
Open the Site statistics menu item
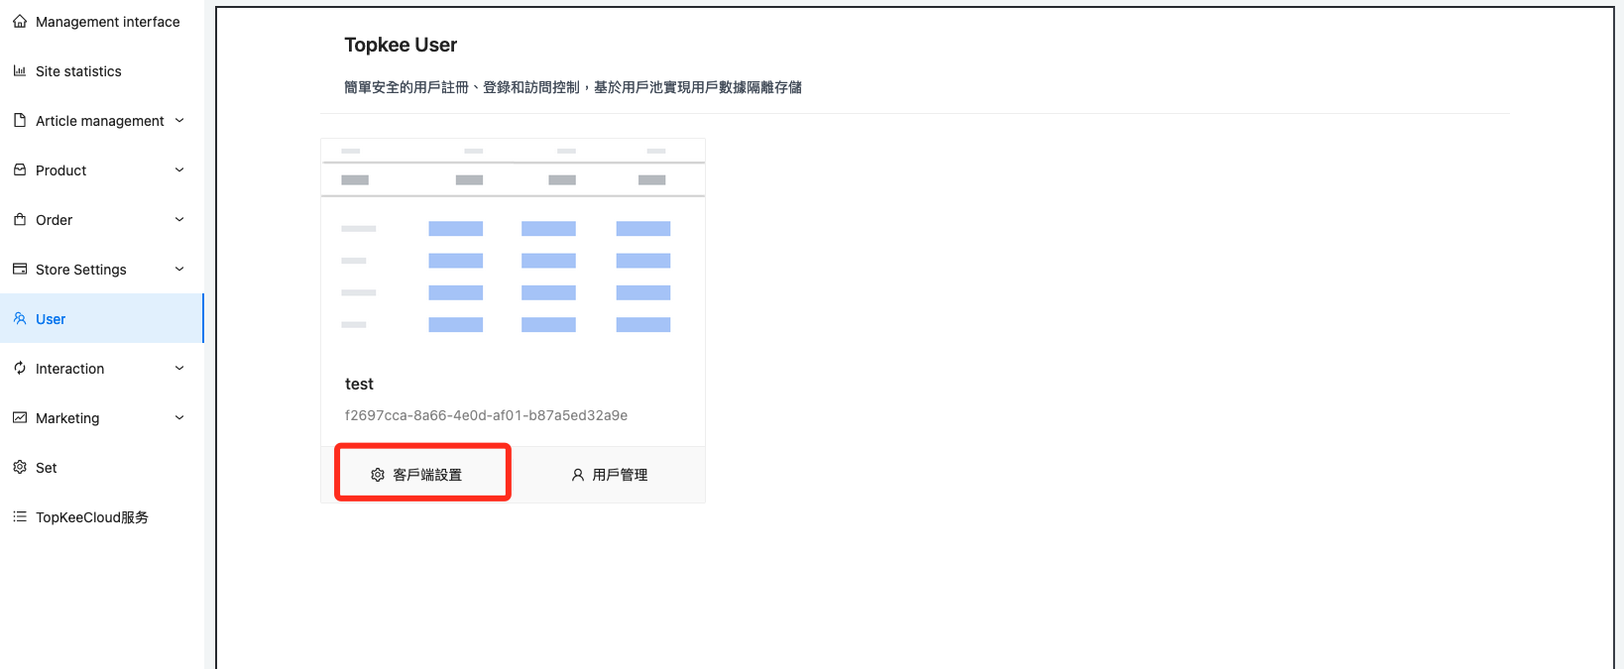point(78,71)
